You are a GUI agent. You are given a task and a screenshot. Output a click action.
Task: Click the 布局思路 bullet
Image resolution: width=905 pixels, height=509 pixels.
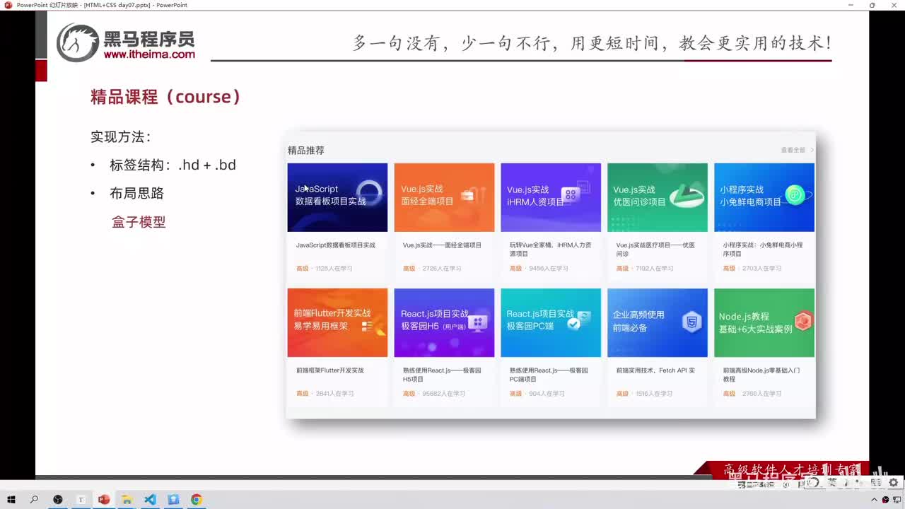pos(136,193)
